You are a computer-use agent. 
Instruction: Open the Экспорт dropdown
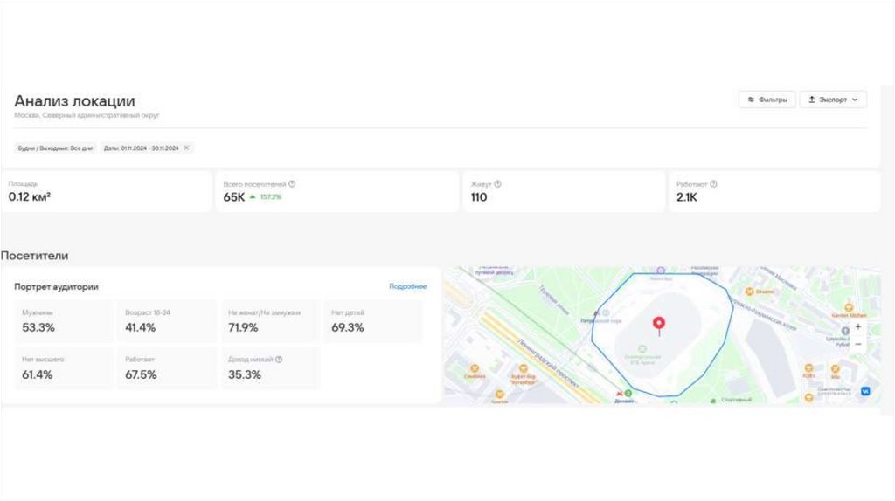click(833, 100)
